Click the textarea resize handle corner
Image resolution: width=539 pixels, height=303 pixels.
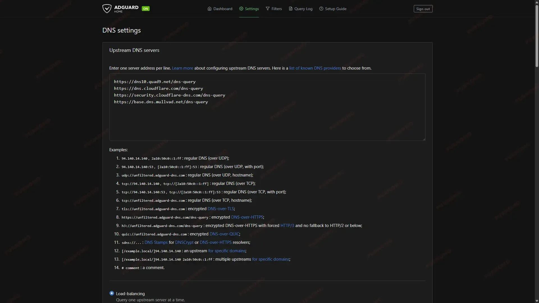pyautogui.click(x=424, y=139)
